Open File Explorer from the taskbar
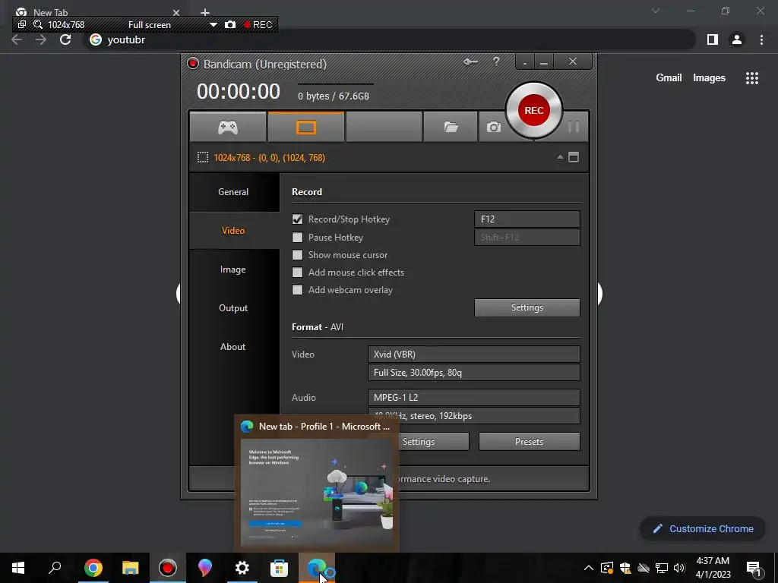The height and width of the screenshot is (583, 778). 131,568
